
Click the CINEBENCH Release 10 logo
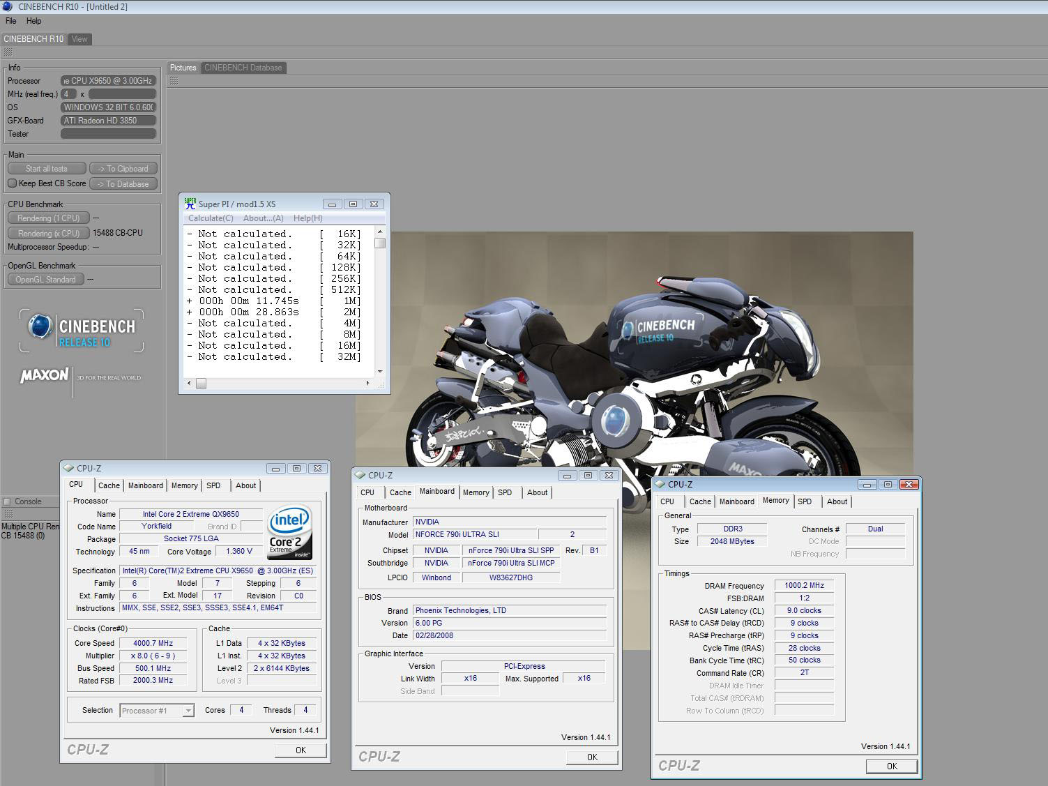[82, 331]
